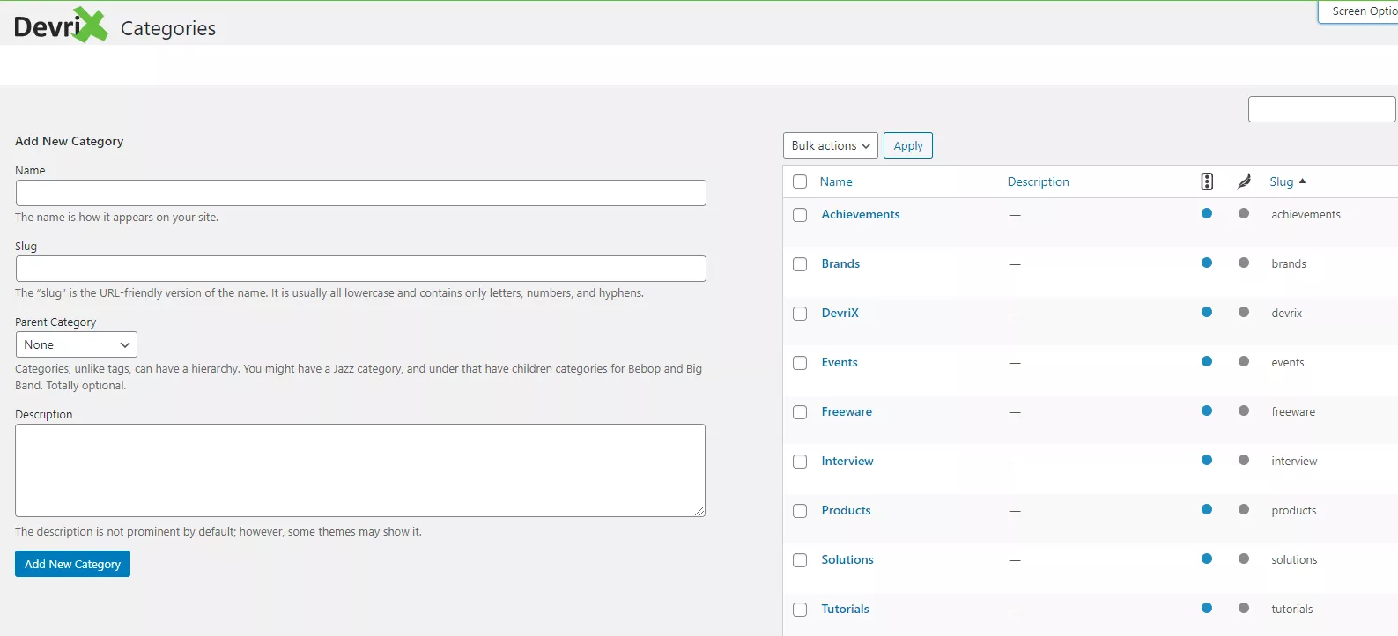Click the grey readability dot for Achievements
This screenshot has width=1398, height=636.
(x=1244, y=213)
